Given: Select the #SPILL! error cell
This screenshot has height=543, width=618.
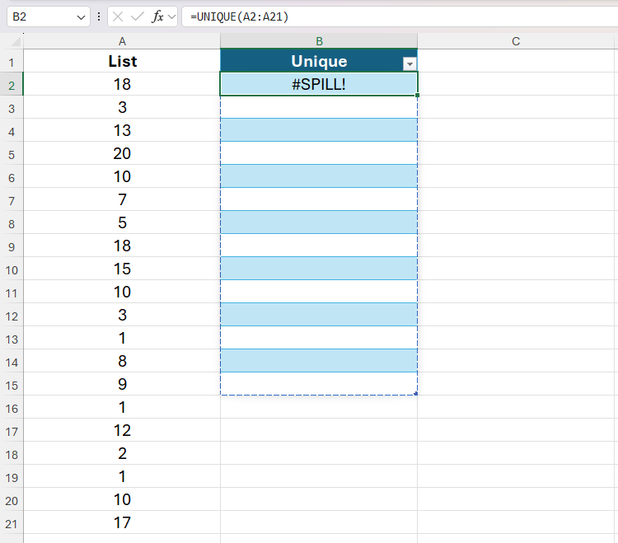Looking at the screenshot, I should pos(319,84).
